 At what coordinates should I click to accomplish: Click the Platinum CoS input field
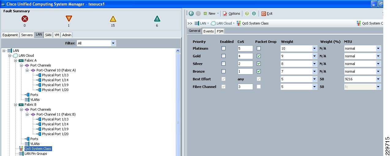245,48
